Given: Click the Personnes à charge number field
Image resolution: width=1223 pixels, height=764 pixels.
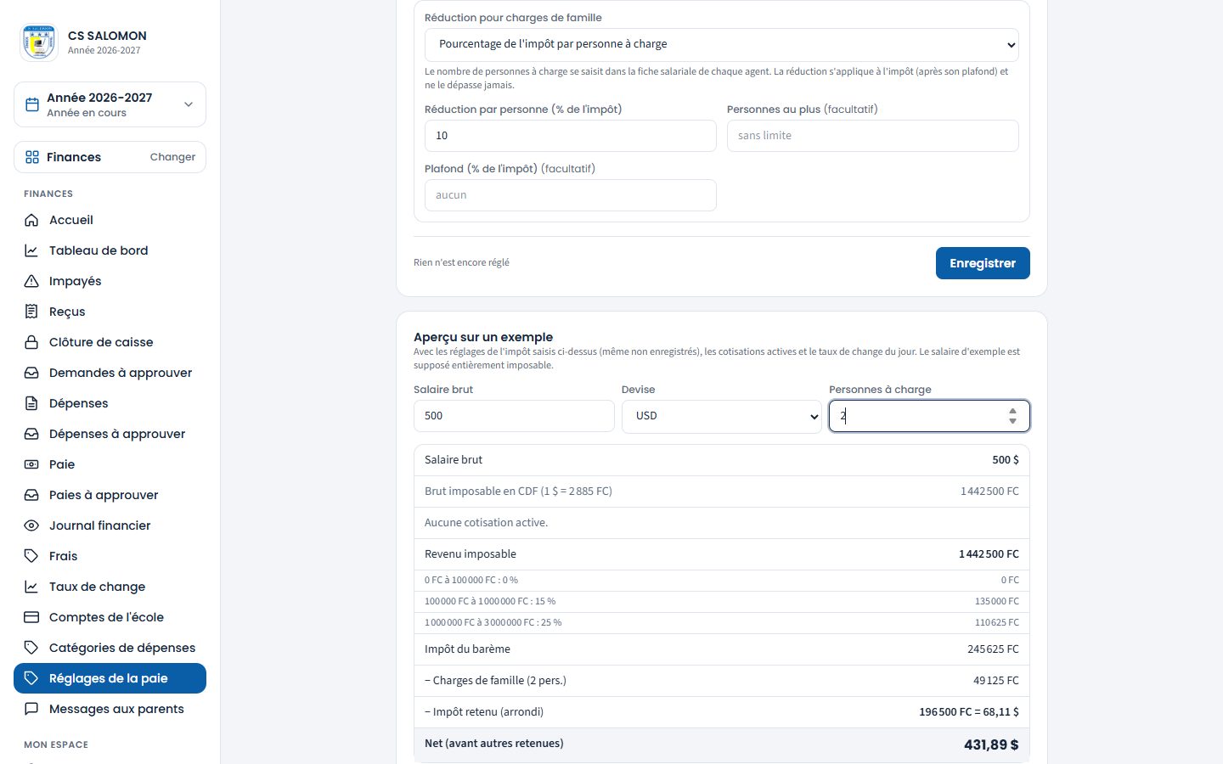Looking at the screenshot, I should point(929,416).
